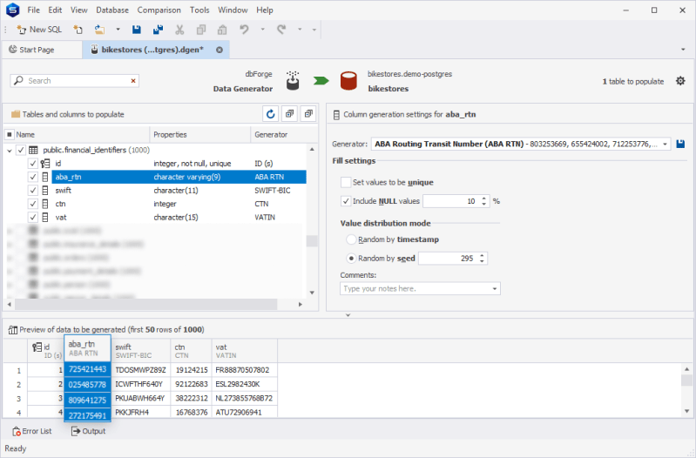Screen dimensions: 696x458
Task: Click the aba_rtn preview column header
Action: 87,348
